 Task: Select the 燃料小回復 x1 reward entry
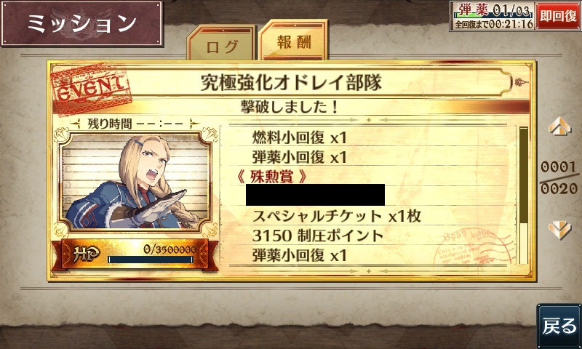coord(299,138)
